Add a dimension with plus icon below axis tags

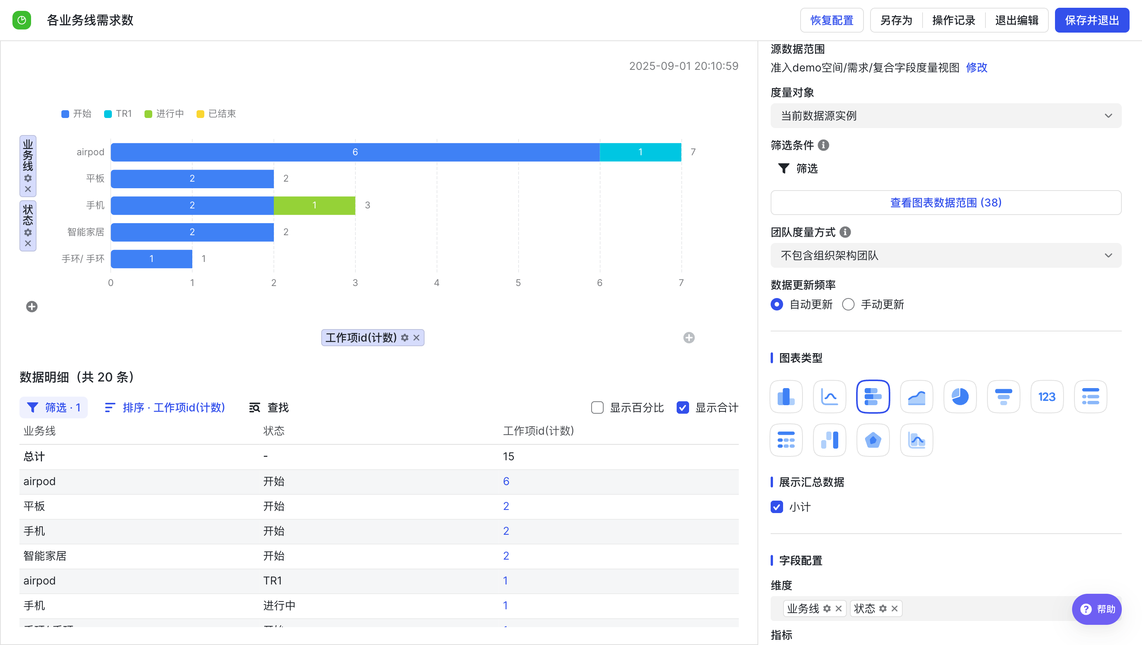point(32,307)
